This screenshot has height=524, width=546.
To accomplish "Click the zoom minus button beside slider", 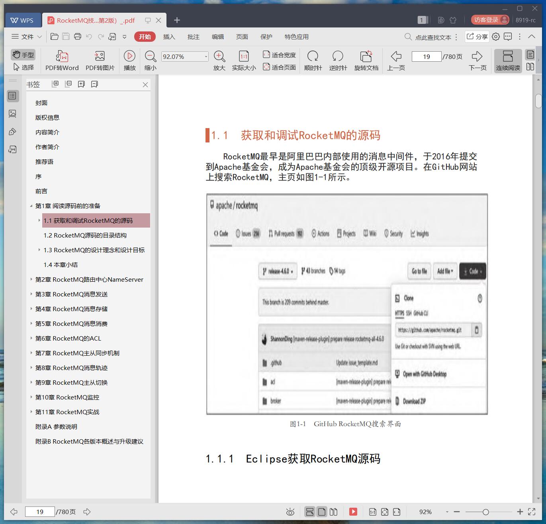I will tap(457, 512).
